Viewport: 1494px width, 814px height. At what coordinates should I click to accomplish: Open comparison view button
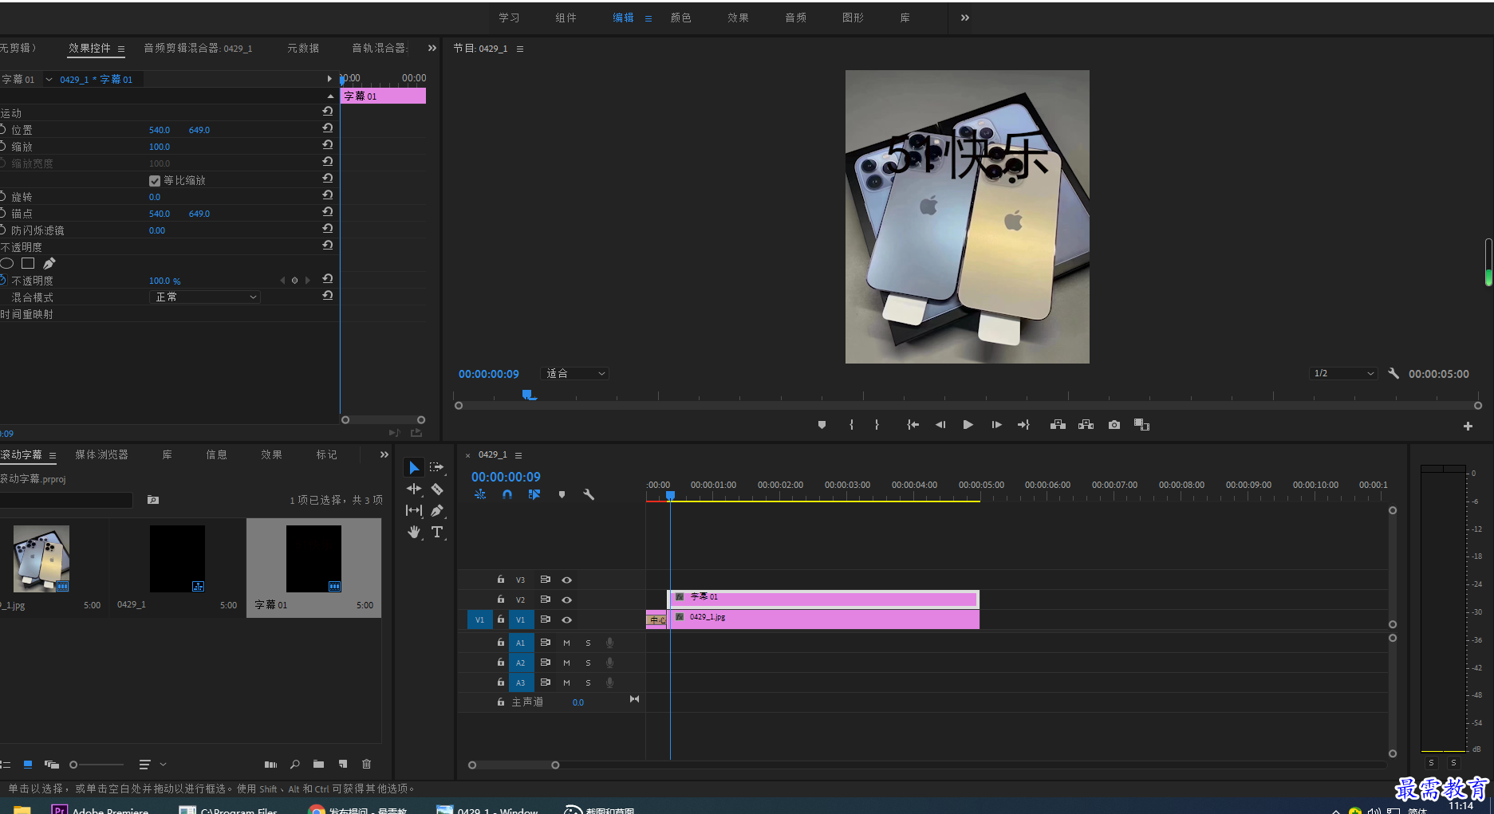tap(1141, 425)
